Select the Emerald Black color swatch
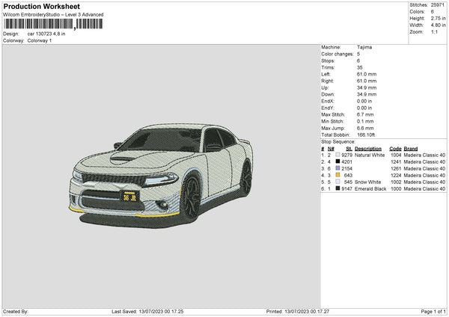The height and width of the screenshot is (317, 449). click(338, 188)
